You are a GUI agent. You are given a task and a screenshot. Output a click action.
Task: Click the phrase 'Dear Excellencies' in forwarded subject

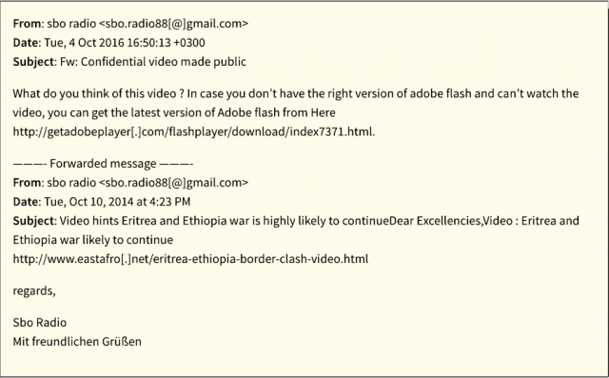(x=435, y=221)
